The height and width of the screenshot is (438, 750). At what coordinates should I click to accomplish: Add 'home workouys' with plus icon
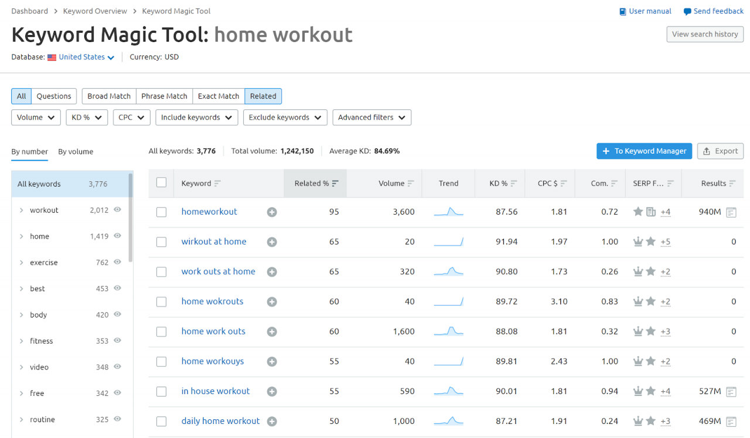point(272,361)
